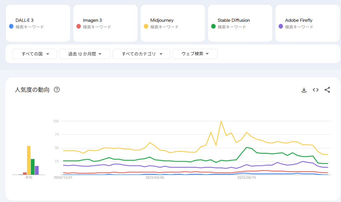The height and width of the screenshot is (202, 341).
Task: Click the red Imagen 3 color dot
Action: 79,26
